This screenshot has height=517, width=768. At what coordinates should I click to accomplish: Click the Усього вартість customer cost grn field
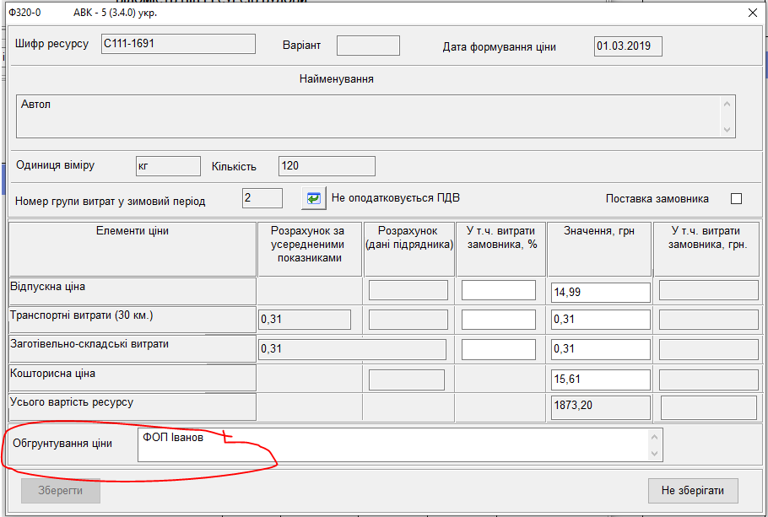[709, 408]
